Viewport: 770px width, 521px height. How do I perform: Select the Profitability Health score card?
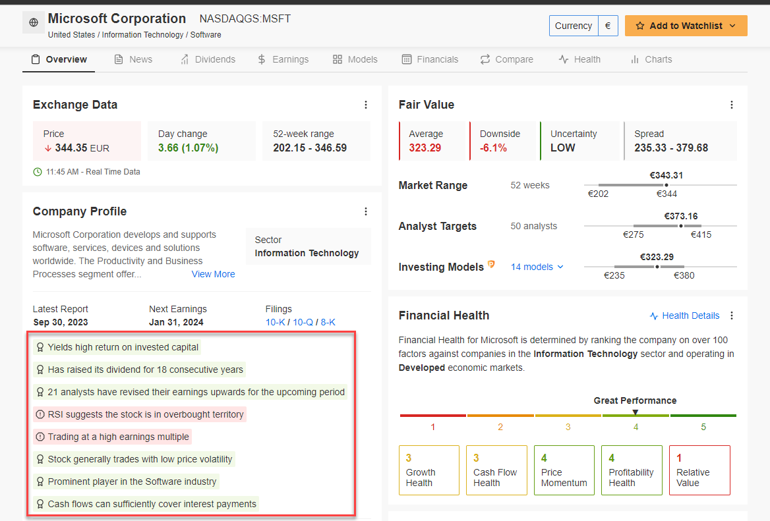point(632,470)
